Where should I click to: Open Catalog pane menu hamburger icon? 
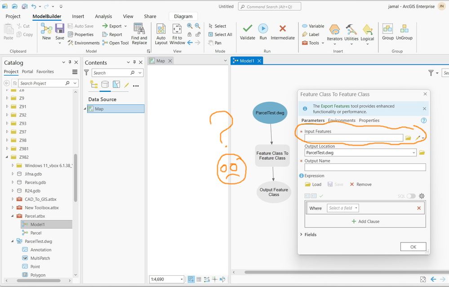[75, 72]
